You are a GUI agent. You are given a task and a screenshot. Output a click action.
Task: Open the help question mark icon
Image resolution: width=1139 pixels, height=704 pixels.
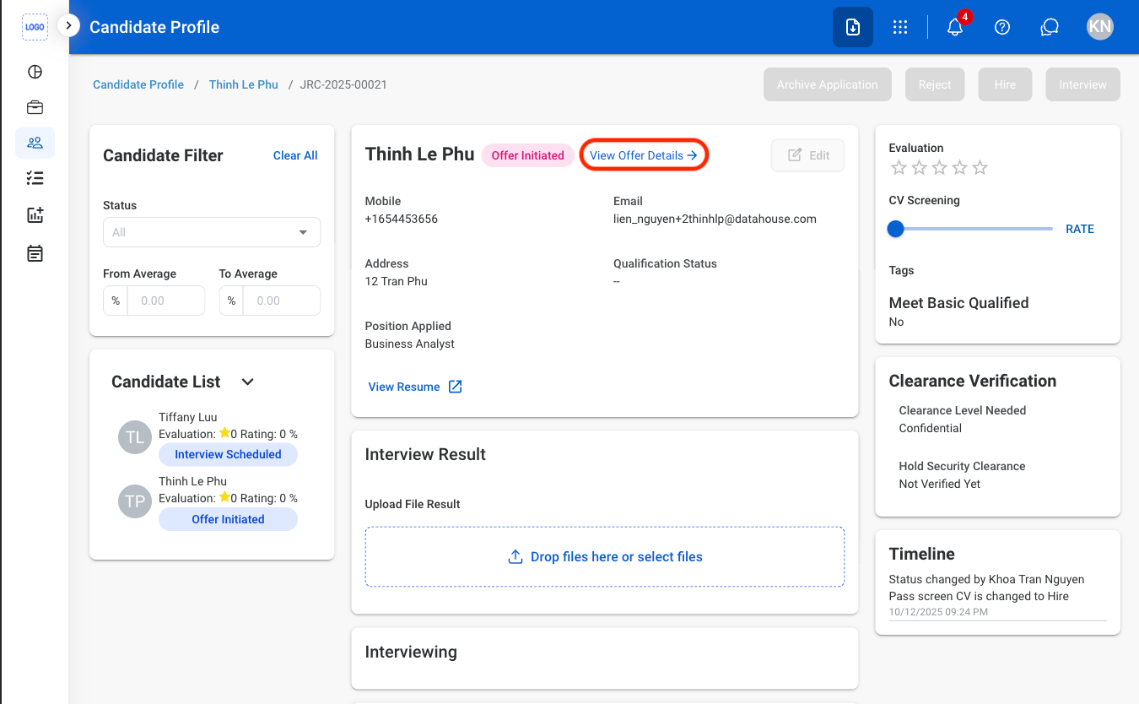[x=1002, y=27]
